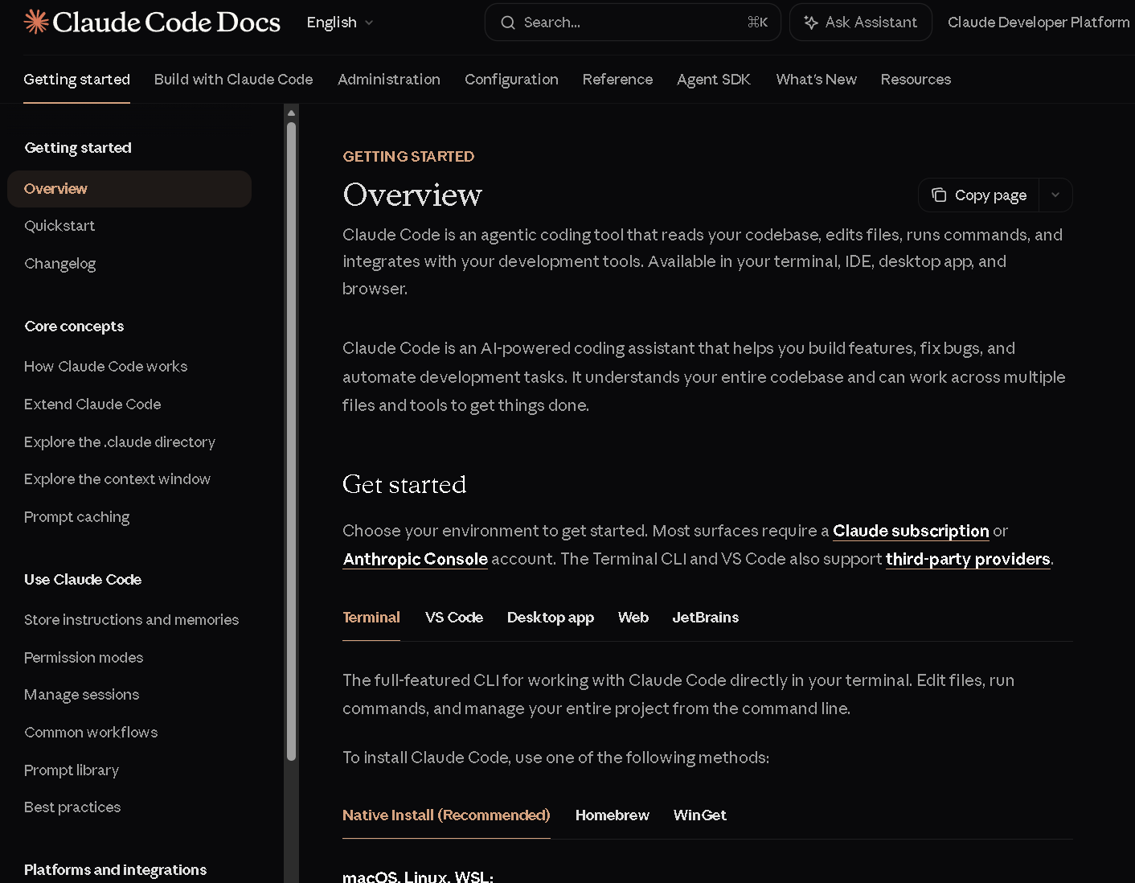Screen dimensions: 1135x883
Task: Click the search magnifier icon
Action: point(508,23)
